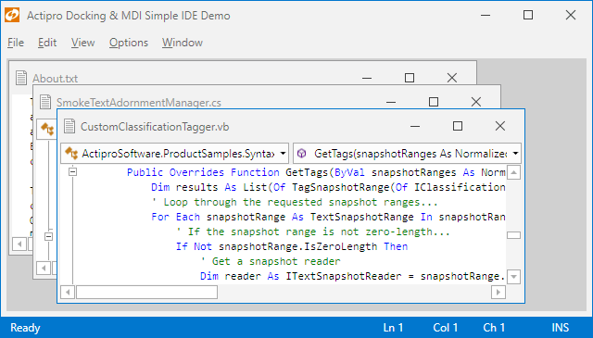Screen dimensions: 593x338
Task: Click orange class icon in SmokeTextAdornmentManager window
Action: (x=47, y=130)
